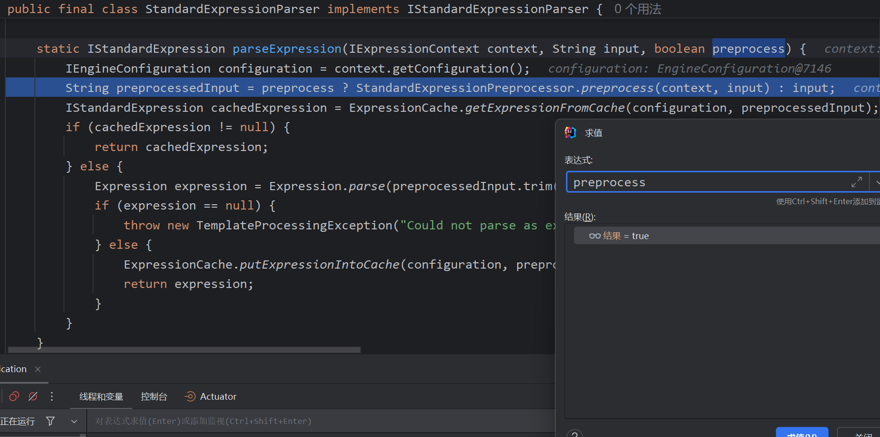Viewport: 880px width, 437px height.
Task: Expand the thread selector dropdown chevron
Action: [74, 422]
